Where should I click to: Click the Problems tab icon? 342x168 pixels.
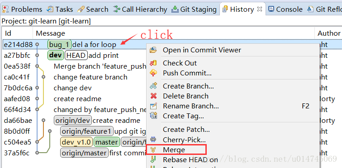point(5,9)
